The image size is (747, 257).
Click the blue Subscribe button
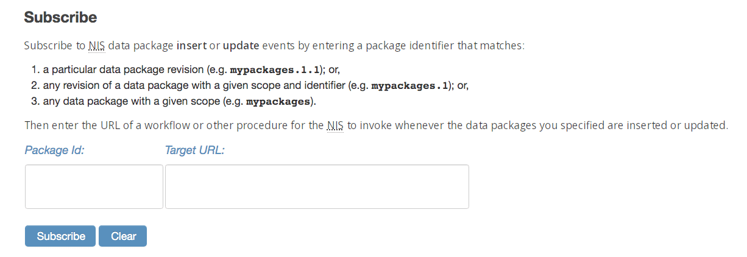60,236
